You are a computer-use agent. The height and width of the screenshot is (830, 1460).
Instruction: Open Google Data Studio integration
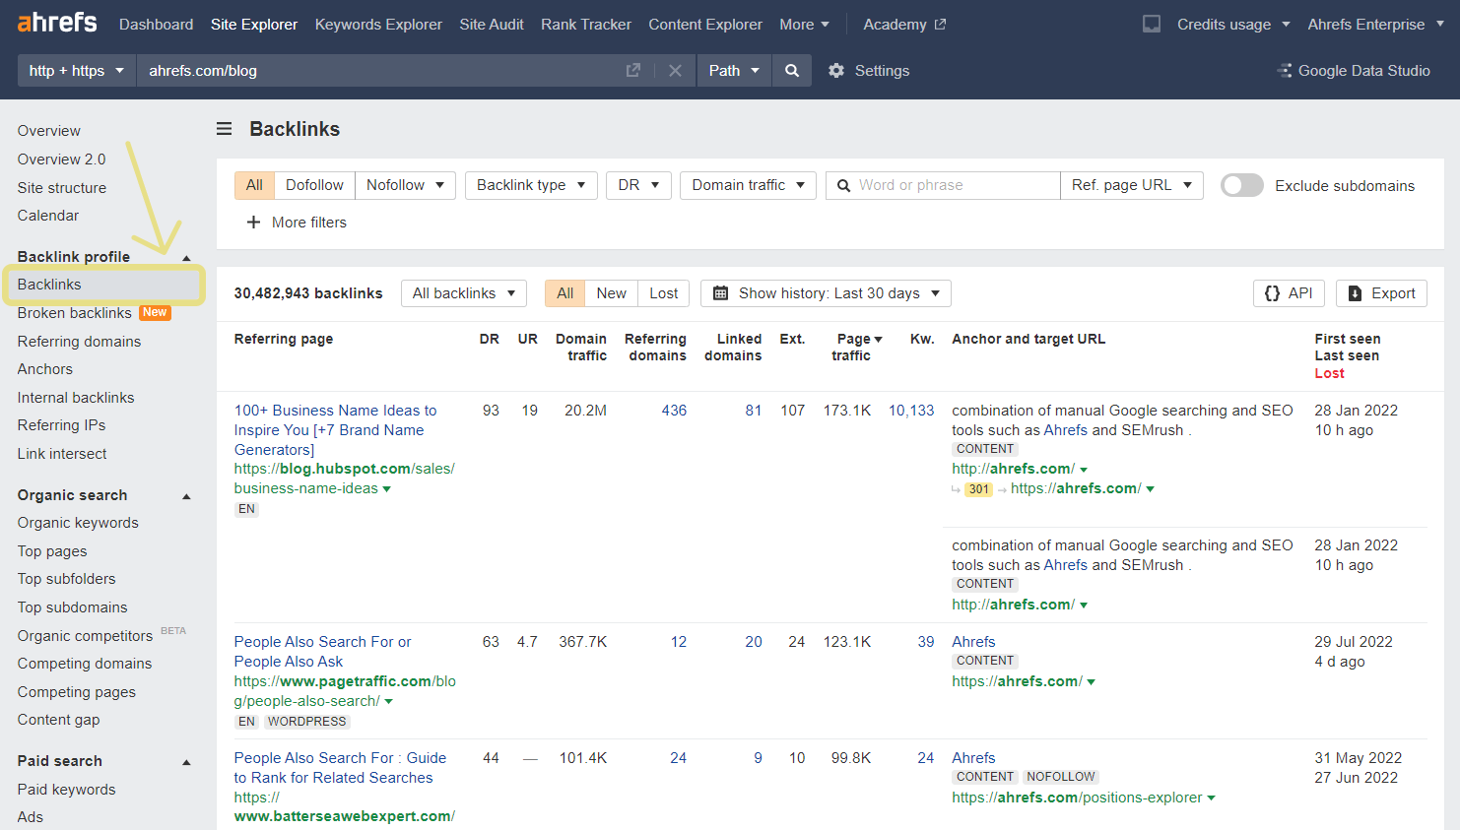pos(1354,71)
